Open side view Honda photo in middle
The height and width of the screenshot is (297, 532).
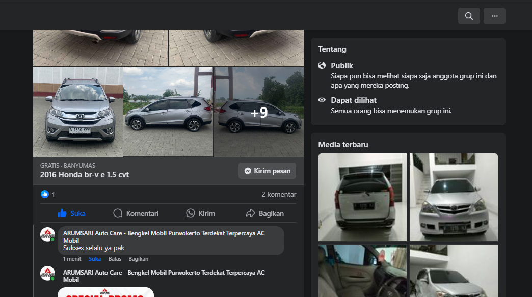[x=168, y=112]
